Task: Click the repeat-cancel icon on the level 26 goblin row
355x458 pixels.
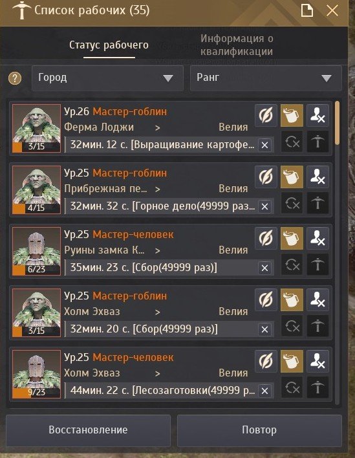Action: pos(292,142)
